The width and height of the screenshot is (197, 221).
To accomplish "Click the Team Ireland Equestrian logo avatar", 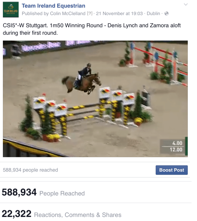I will pos(11,10).
